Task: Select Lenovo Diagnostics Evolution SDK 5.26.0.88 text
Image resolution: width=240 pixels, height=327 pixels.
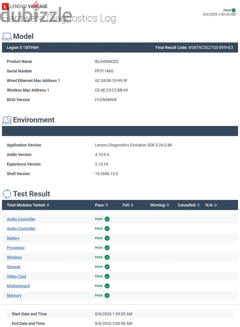Action: (133, 145)
